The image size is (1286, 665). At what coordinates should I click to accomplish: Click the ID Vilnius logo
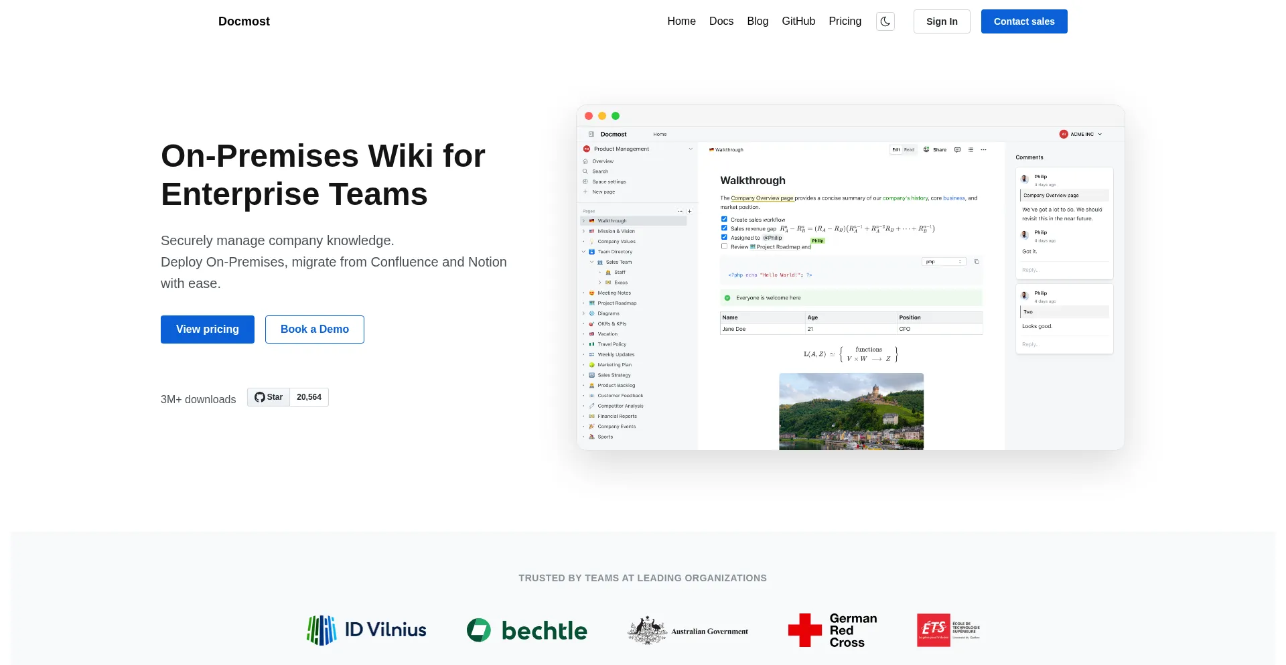[x=366, y=630]
